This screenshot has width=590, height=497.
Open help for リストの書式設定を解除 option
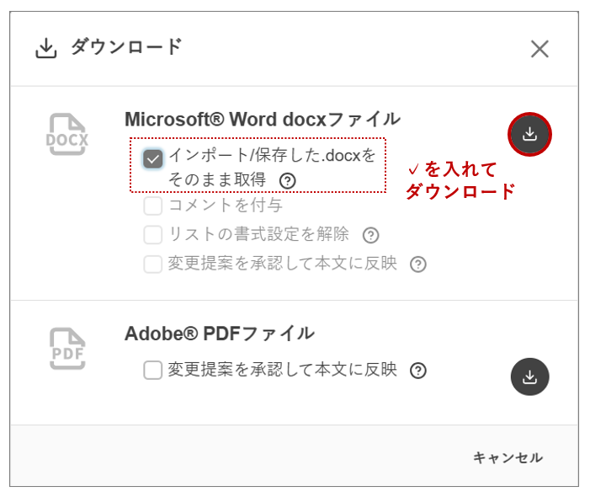tap(370, 235)
